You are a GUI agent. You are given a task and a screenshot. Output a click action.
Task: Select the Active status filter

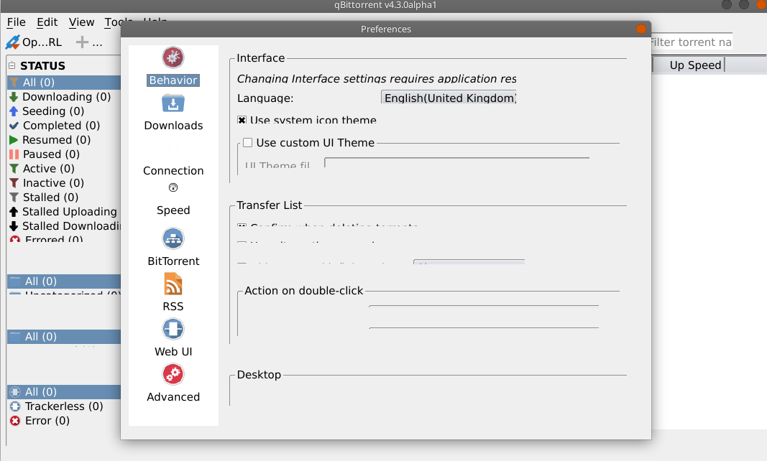tap(42, 169)
